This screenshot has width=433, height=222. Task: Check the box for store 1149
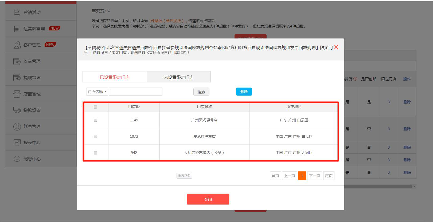click(x=95, y=120)
